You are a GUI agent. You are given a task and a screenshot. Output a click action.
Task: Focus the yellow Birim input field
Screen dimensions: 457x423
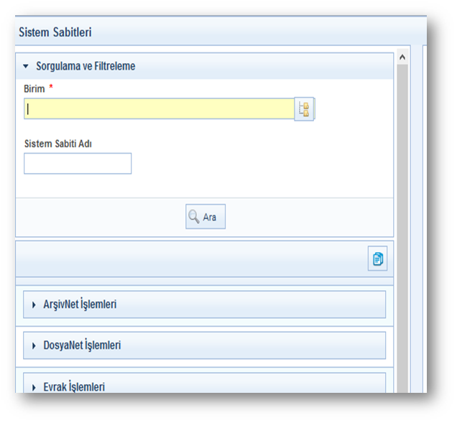[x=158, y=109]
